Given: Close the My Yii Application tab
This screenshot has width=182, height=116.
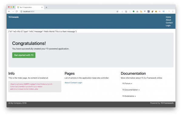Looking at the screenshot, I should point(42,7).
